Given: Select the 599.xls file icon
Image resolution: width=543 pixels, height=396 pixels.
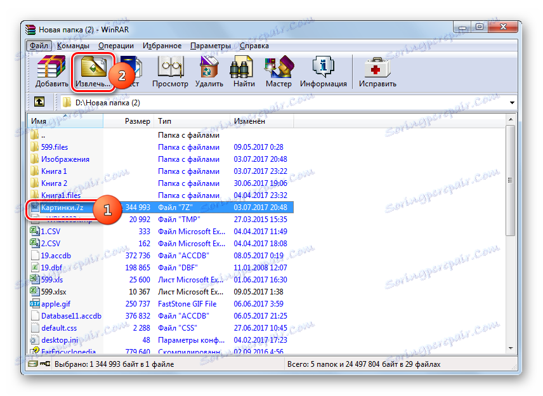Looking at the screenshot, I should click(x=34, y=279).
